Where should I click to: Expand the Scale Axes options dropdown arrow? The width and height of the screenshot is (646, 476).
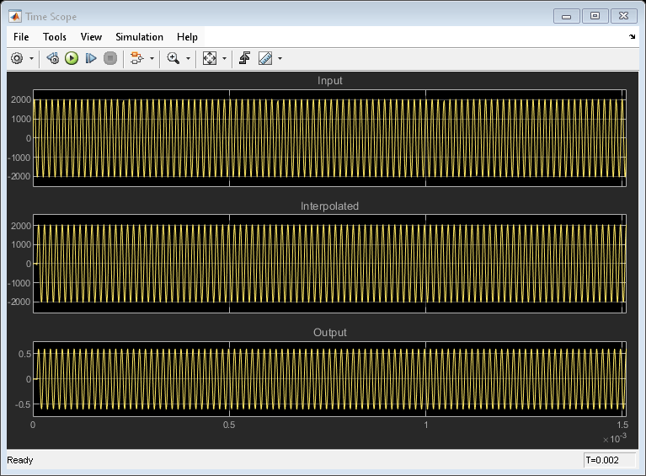pyautogui.click(x=224, y=59)
